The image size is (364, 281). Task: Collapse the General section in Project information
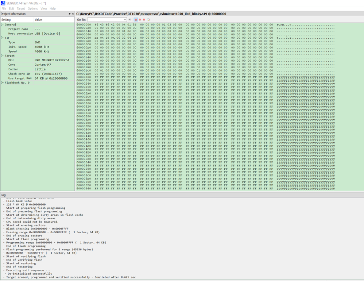2,24
